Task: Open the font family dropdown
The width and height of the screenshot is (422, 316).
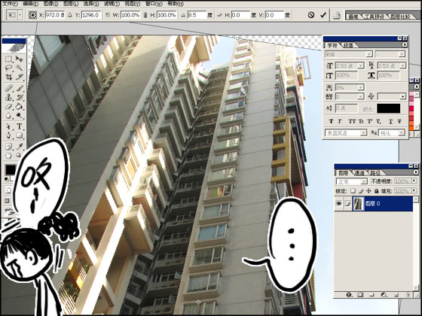Action: (x=369, y=54)
